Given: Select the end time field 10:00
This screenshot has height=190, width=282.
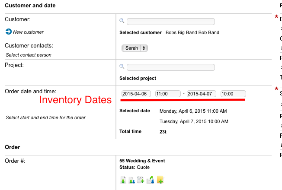Looking at the screenshot, I should pos(233,94).
